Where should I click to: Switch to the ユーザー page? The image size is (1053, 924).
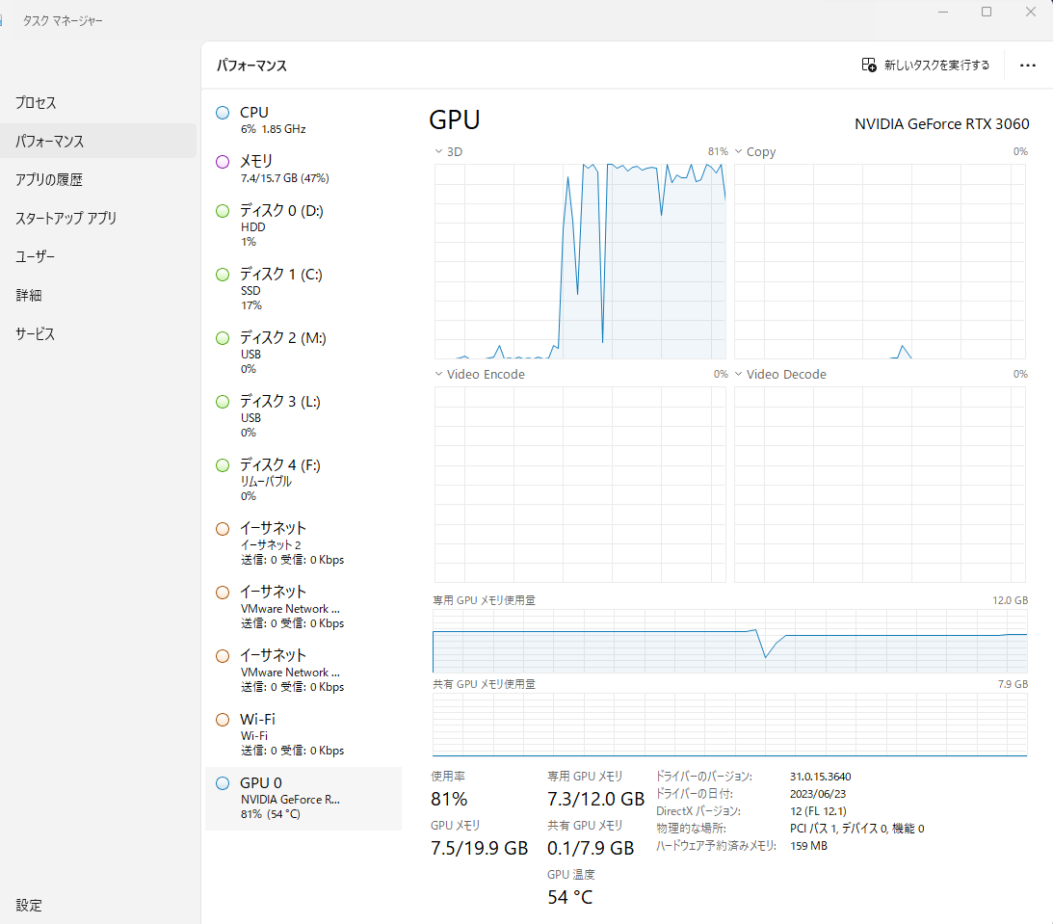coord(98,256)
